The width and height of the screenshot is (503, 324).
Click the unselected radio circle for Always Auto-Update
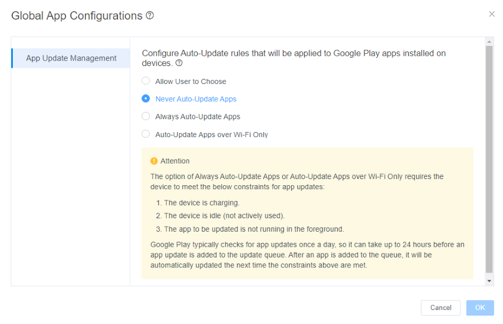pyautogui.click(x=146, y=116)
